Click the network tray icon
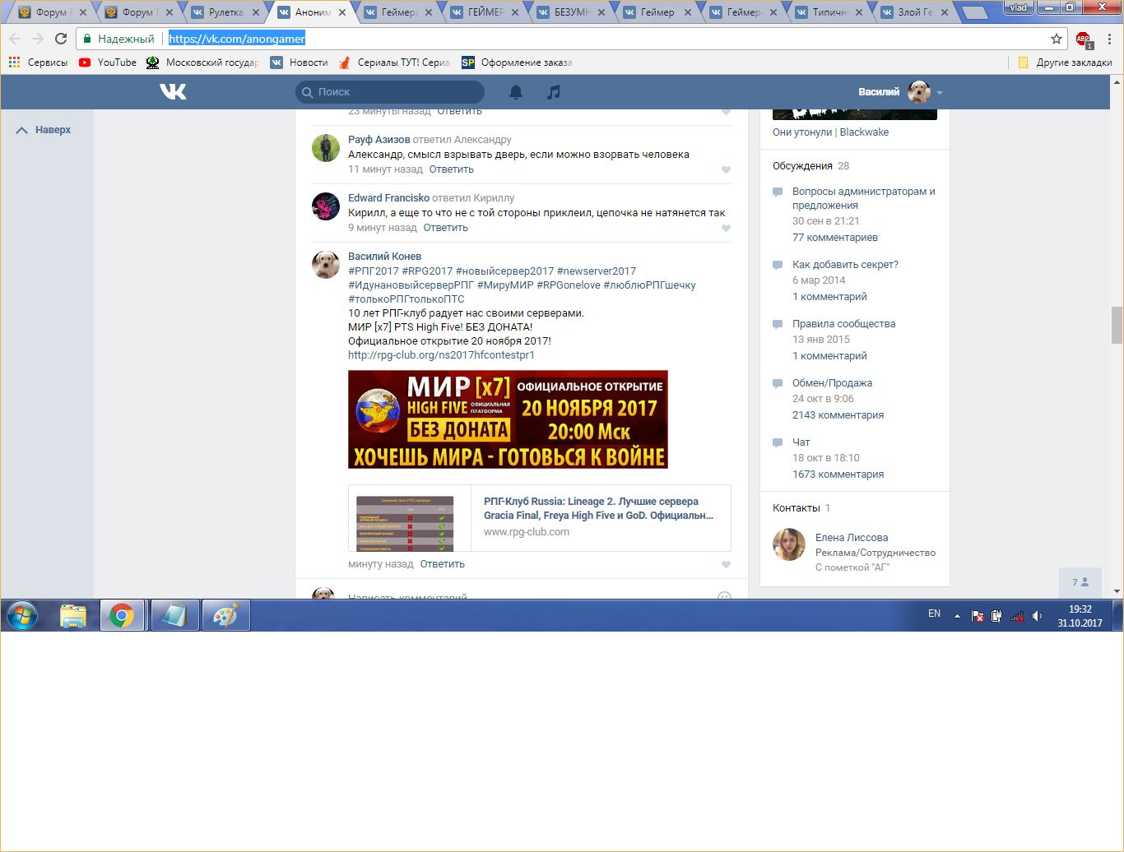The width and height of the screenshot is (1124, 852). point(1017,616)
